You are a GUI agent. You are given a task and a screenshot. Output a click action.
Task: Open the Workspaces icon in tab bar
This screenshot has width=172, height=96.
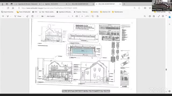coord(7,4)
